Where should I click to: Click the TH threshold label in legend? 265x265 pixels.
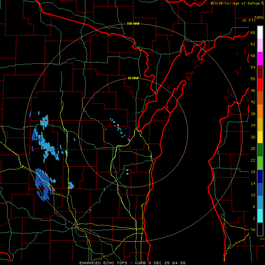(253, 230)
